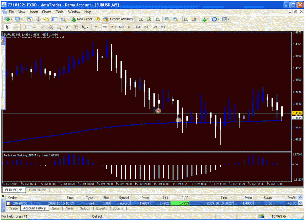Select order row 20498768
Viewport: 305px width, 220px height.
[152, 203]
